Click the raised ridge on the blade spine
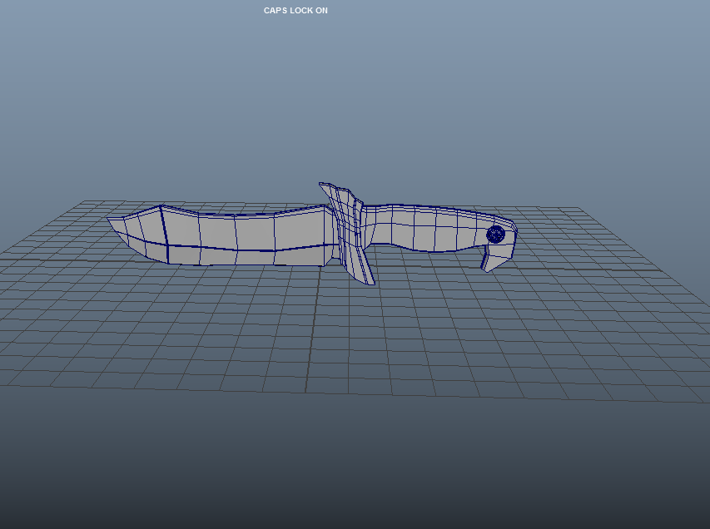Viewport: 710px width, 529px height. (161, 206)
